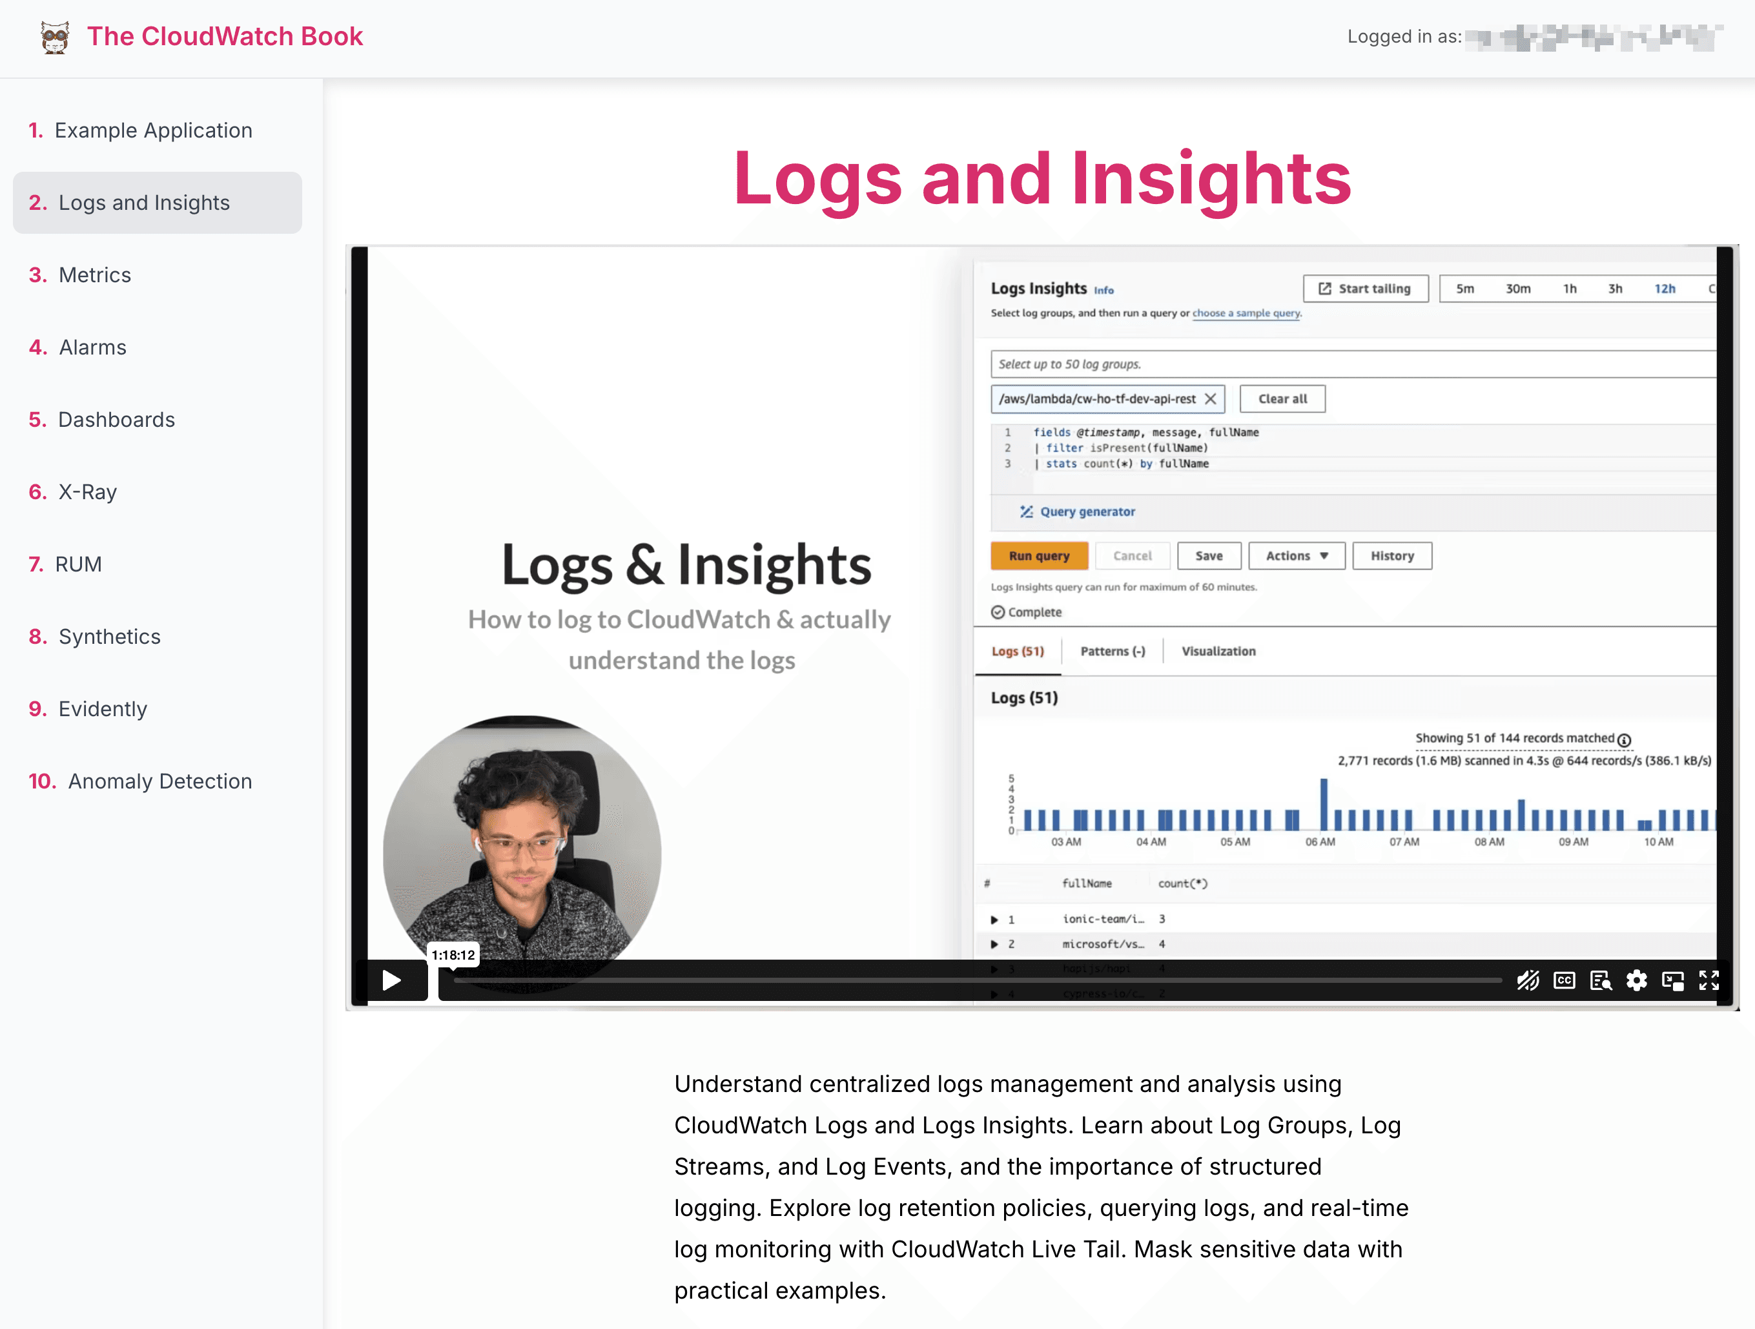The image size is (1755, 1329).
Task: Open the Example Application chapter
Action: (157, 130)
